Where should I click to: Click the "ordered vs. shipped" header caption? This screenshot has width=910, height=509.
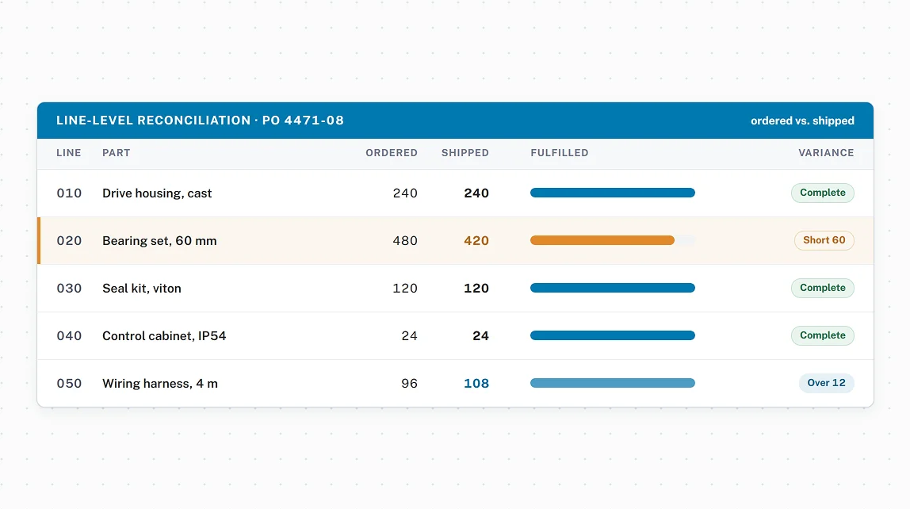tap(802, 121)
